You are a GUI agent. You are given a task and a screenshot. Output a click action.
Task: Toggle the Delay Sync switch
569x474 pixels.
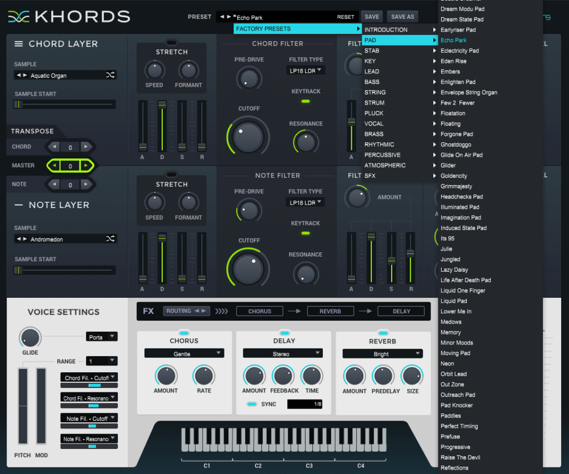(252, 404)
